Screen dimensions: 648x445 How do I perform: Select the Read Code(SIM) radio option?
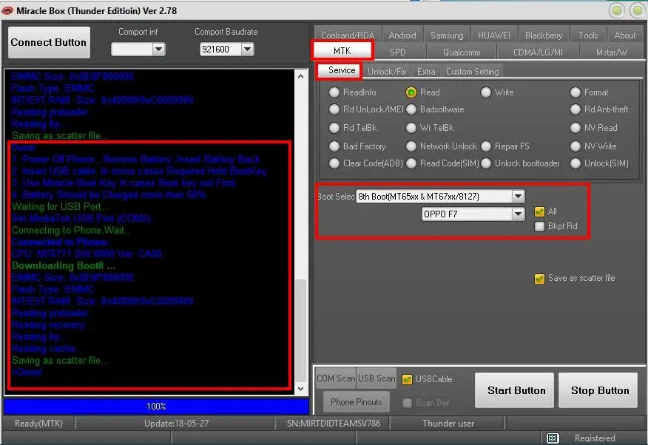[411, 163]
